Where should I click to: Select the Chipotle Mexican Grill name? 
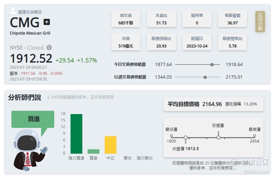pos(30,33)
